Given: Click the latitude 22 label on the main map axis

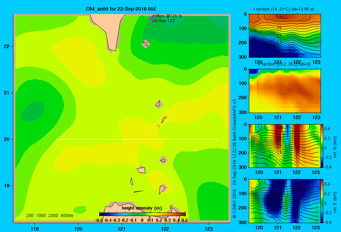Looking at the screenshot, I should [x=7, y=47].
